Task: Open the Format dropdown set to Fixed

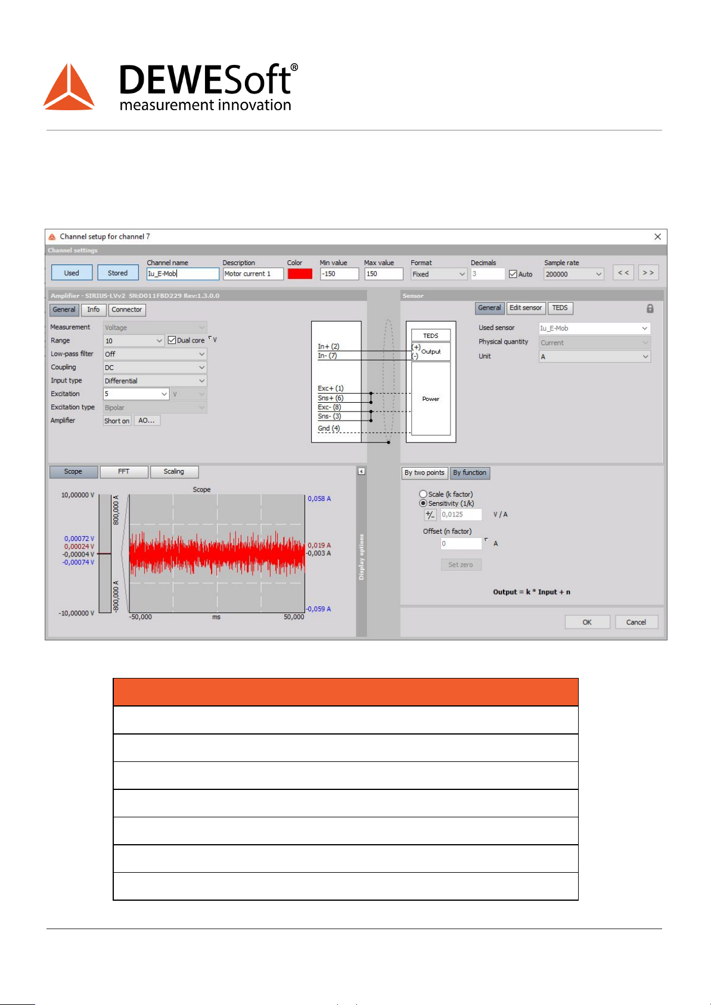Action: tap(439, 274)
